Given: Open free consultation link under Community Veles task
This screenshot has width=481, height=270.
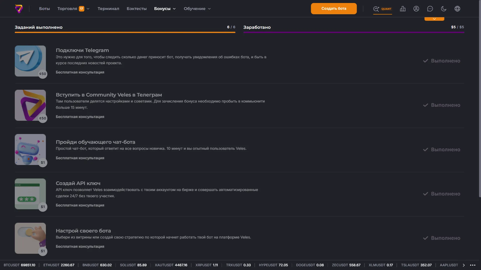Looking at the screenshot, I should pos(80,117).
